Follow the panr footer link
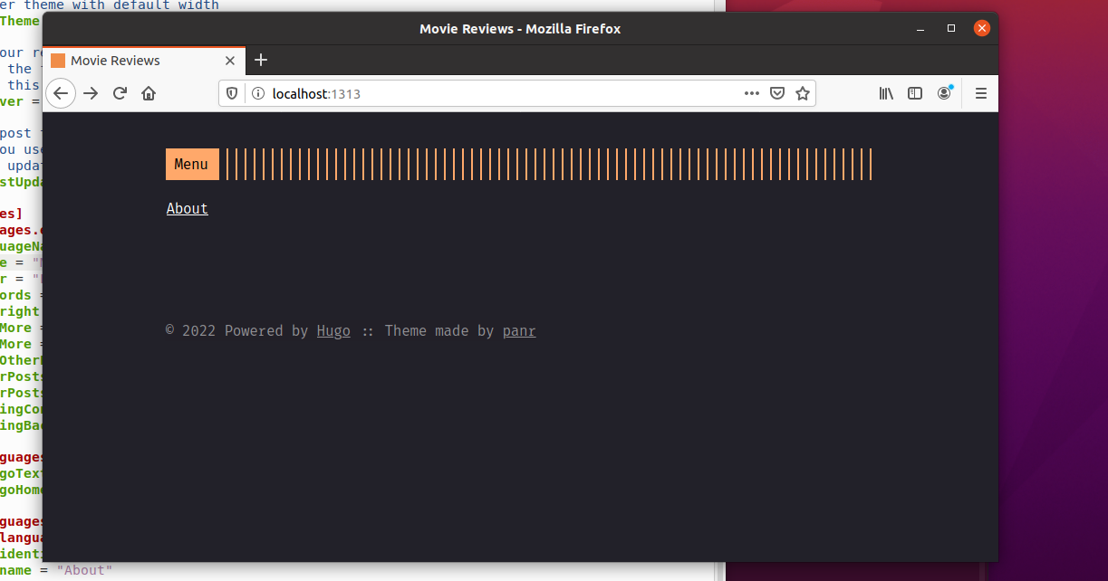Screen dimensions: 1108x581 [x=519, y=330]
